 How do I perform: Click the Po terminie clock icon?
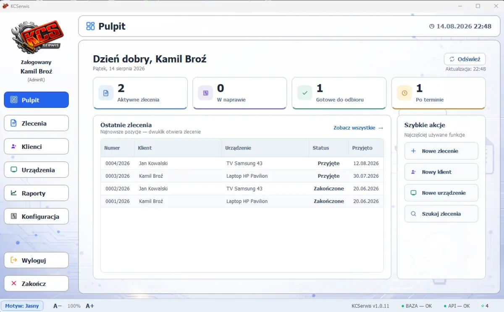pos(404,93)
